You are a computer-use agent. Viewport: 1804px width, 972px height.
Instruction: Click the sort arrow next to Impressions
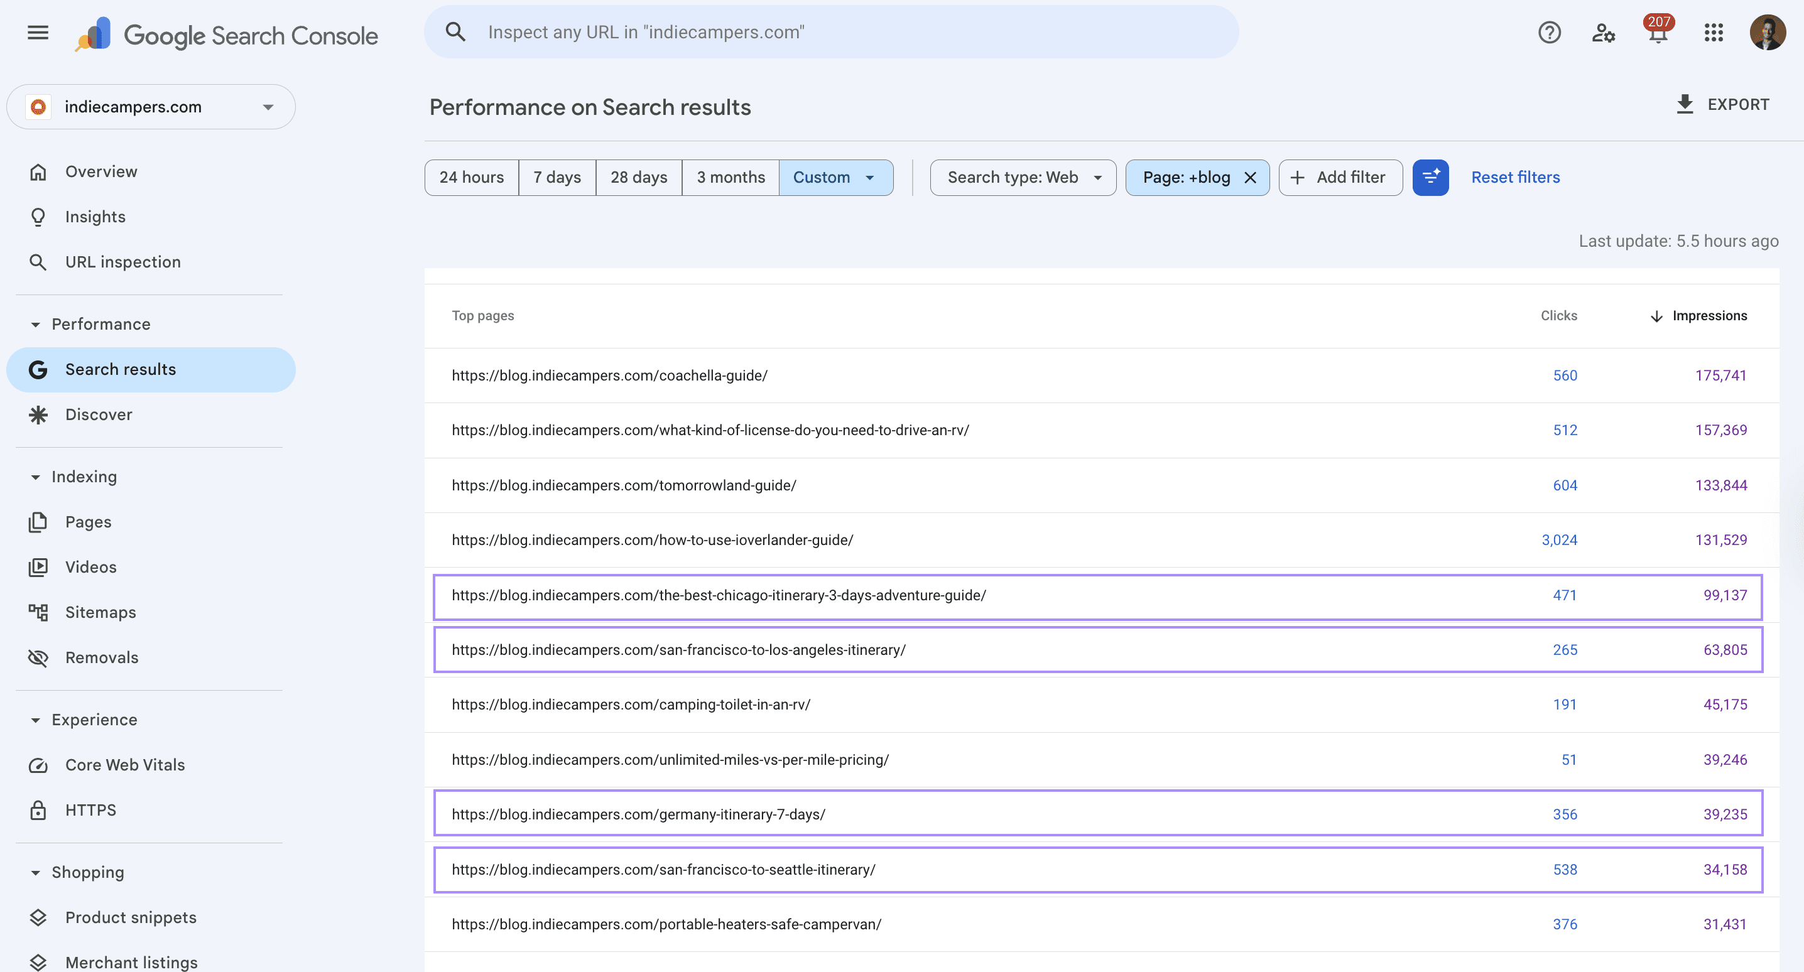click(x=1656, y=316)
